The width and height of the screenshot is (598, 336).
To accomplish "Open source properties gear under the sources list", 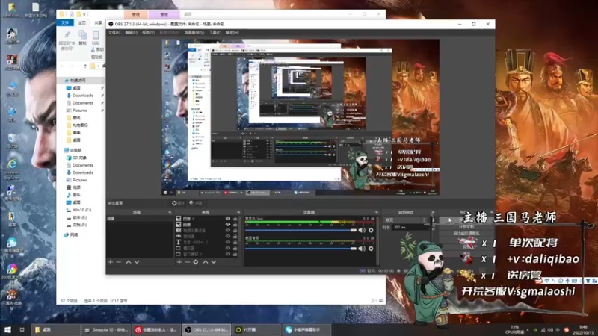I will tap(196, 262).
